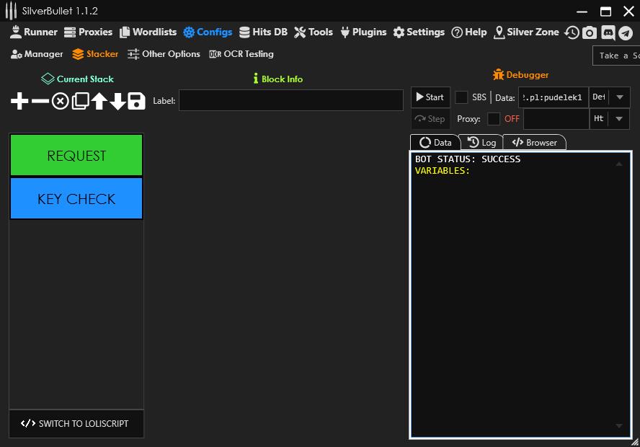The height and width of the screenshot is (447, 640).
Task: Open the Telegram icon link
Action: [626, 32]
